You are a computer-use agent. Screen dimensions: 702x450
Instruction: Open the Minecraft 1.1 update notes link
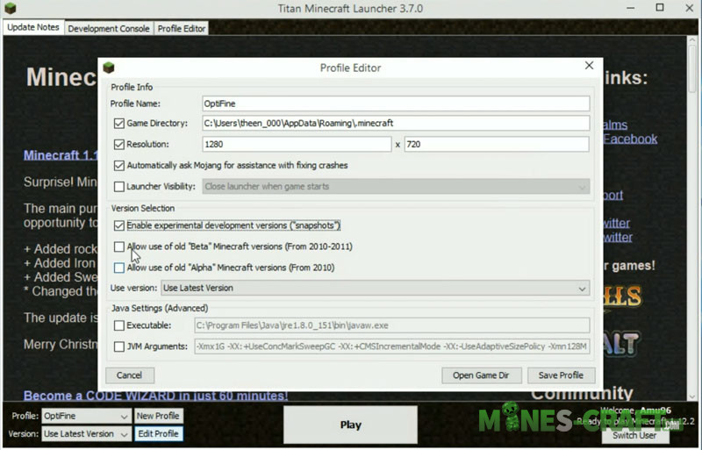[61, 155]
